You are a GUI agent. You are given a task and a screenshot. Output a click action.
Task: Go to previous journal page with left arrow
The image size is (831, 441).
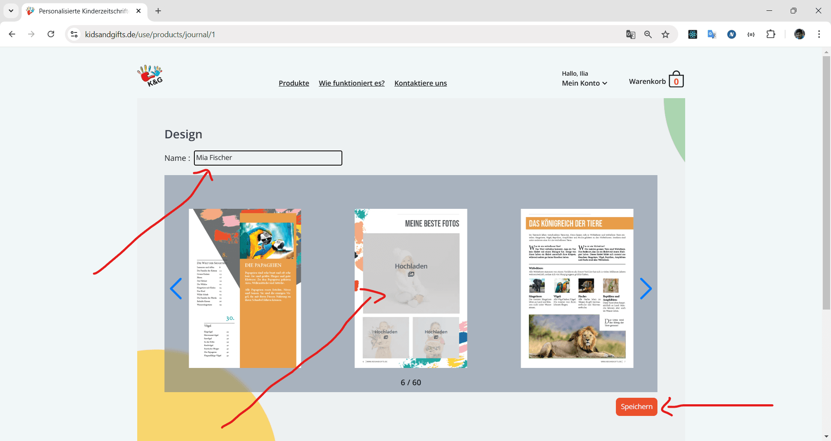[176, 288]
